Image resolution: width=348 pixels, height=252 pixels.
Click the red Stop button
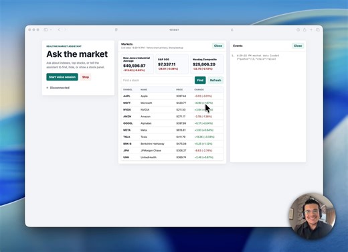(86, 77)
